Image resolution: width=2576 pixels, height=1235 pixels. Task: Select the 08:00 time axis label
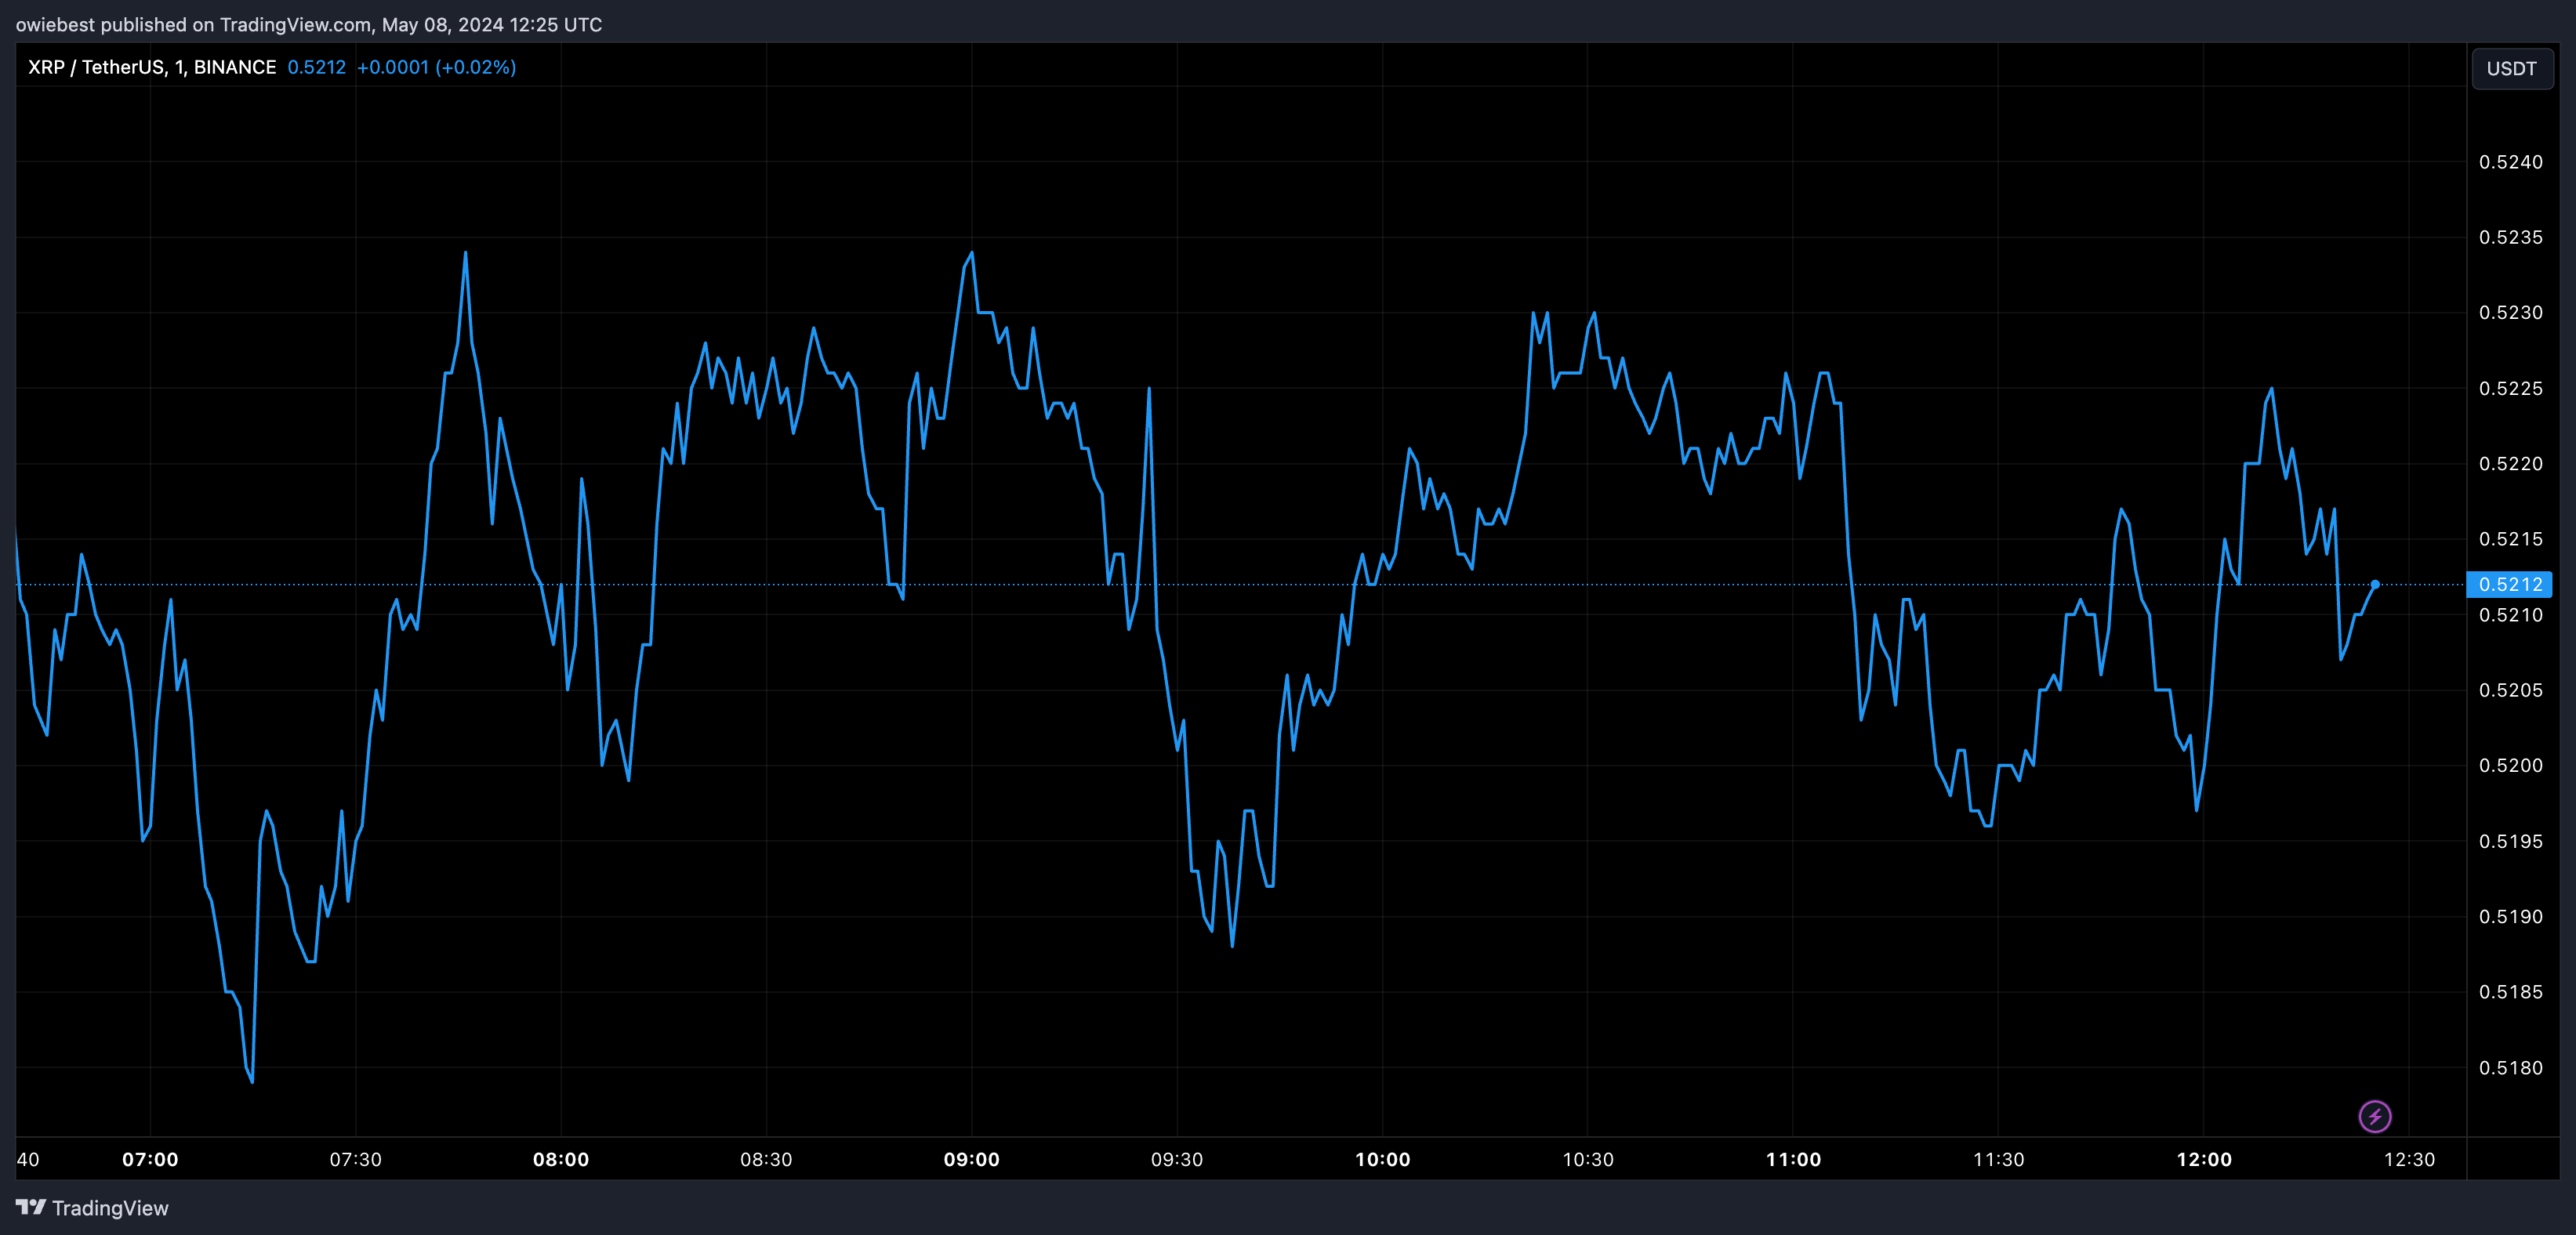coord(561,1159)
